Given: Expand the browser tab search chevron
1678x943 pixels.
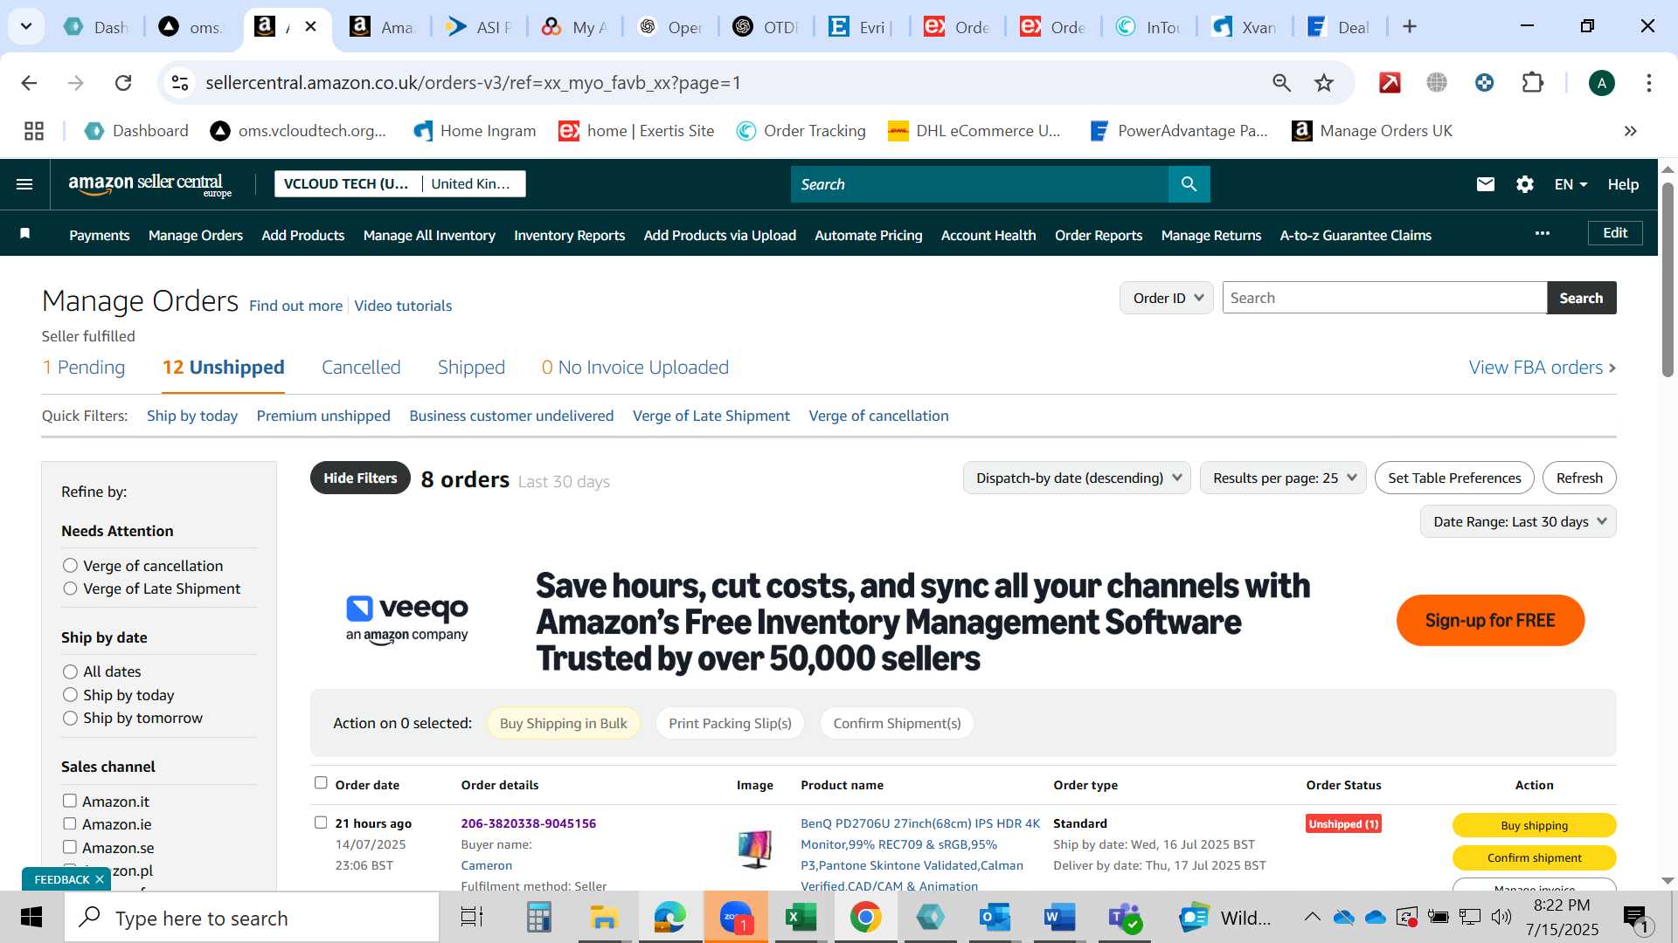Looking at the screenshot, I should [x=26, y=26].
